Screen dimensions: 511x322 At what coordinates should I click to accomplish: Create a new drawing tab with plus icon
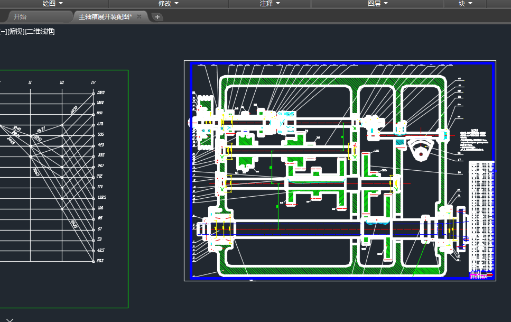157,17
